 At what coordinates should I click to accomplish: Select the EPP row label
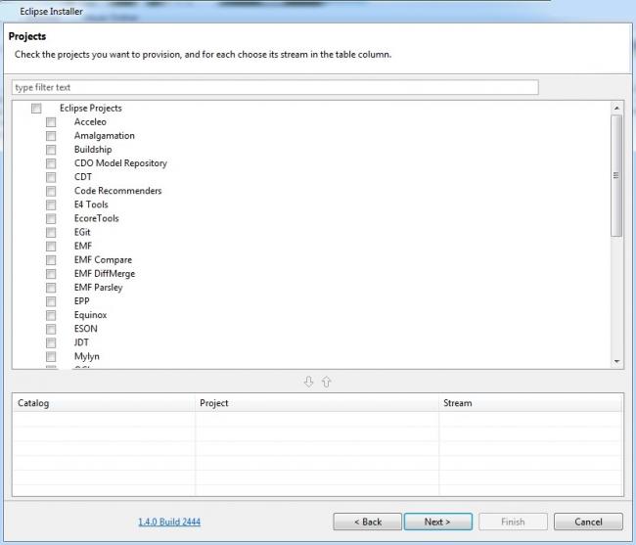[81, 301]
